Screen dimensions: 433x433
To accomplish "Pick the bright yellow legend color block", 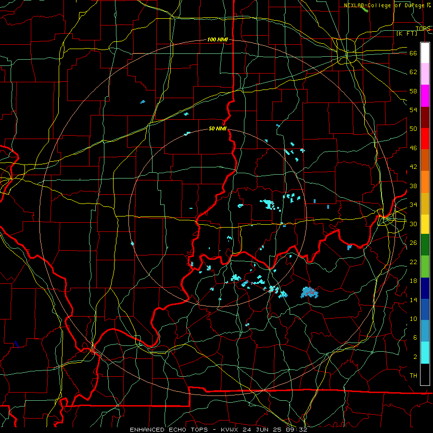I will click(x=425, y=224).
